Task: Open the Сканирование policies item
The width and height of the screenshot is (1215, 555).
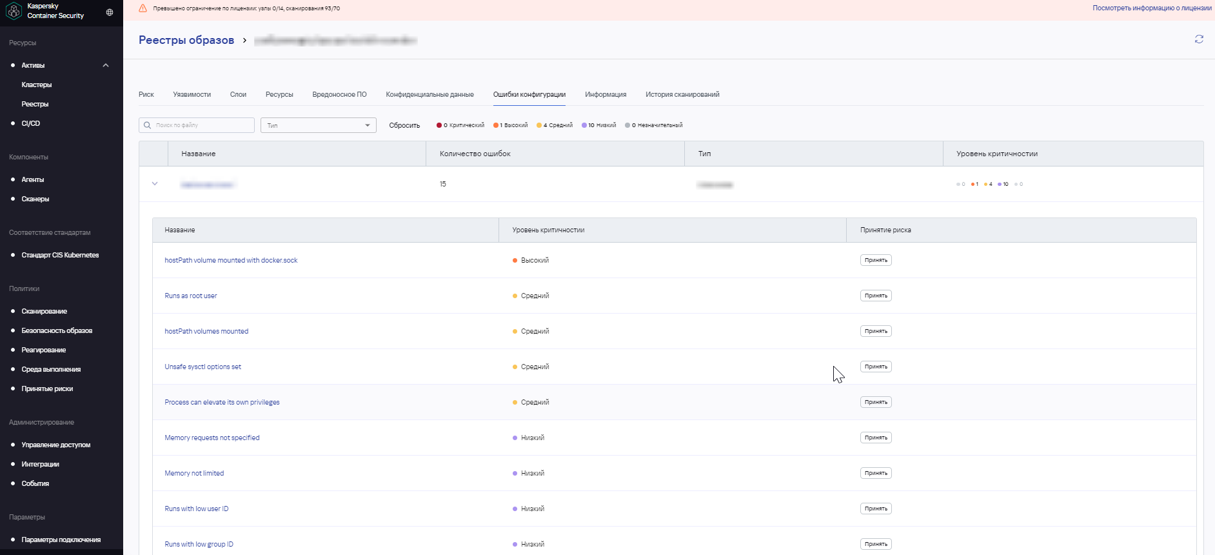Action: point(44,311)
